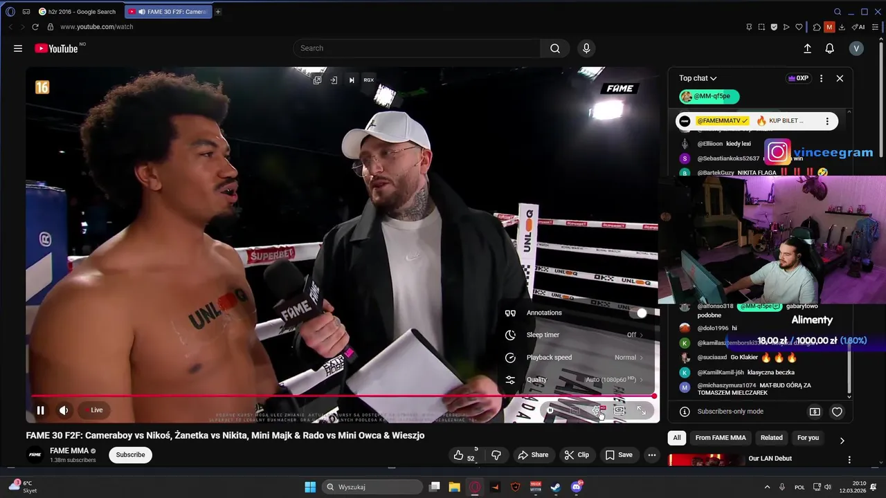Reload the page with the refresh icon
886x498 pixels.
pyautogui.click(x=35, y=27)
